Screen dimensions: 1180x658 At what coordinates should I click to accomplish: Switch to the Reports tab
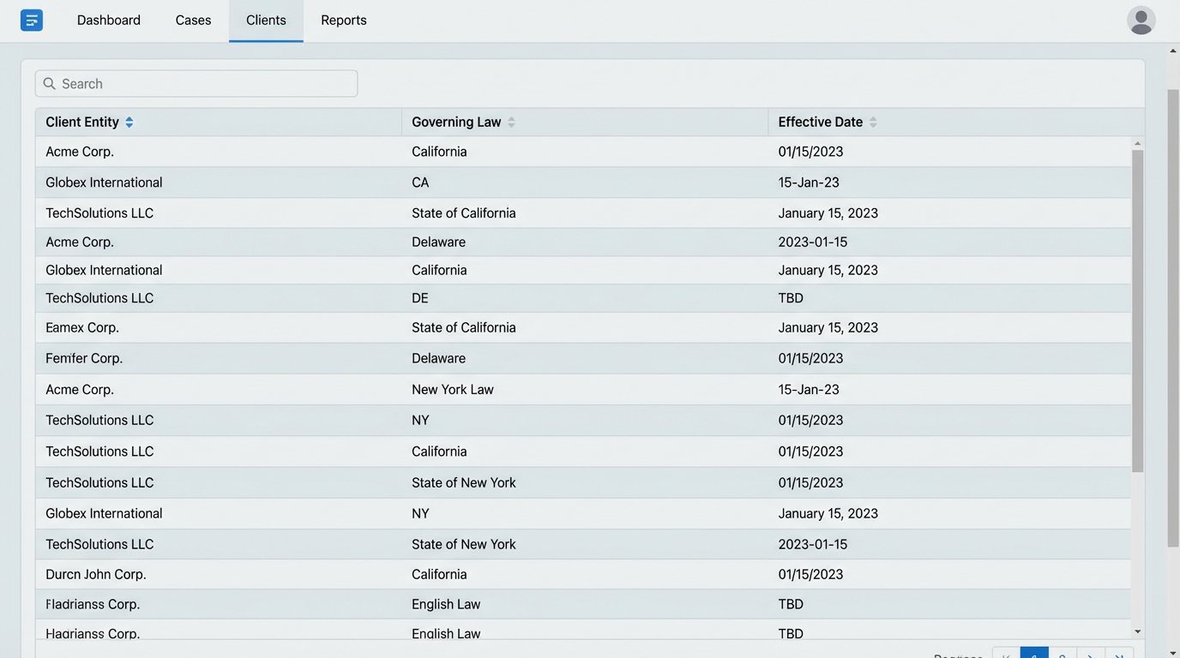click(343, 20)
